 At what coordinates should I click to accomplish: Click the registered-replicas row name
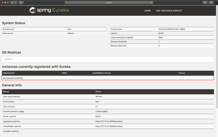pos(11,121)
